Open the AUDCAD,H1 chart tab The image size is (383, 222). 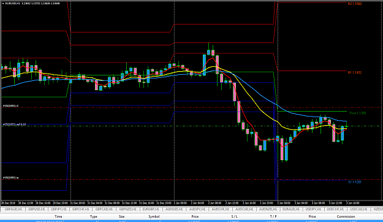(244, 209)
